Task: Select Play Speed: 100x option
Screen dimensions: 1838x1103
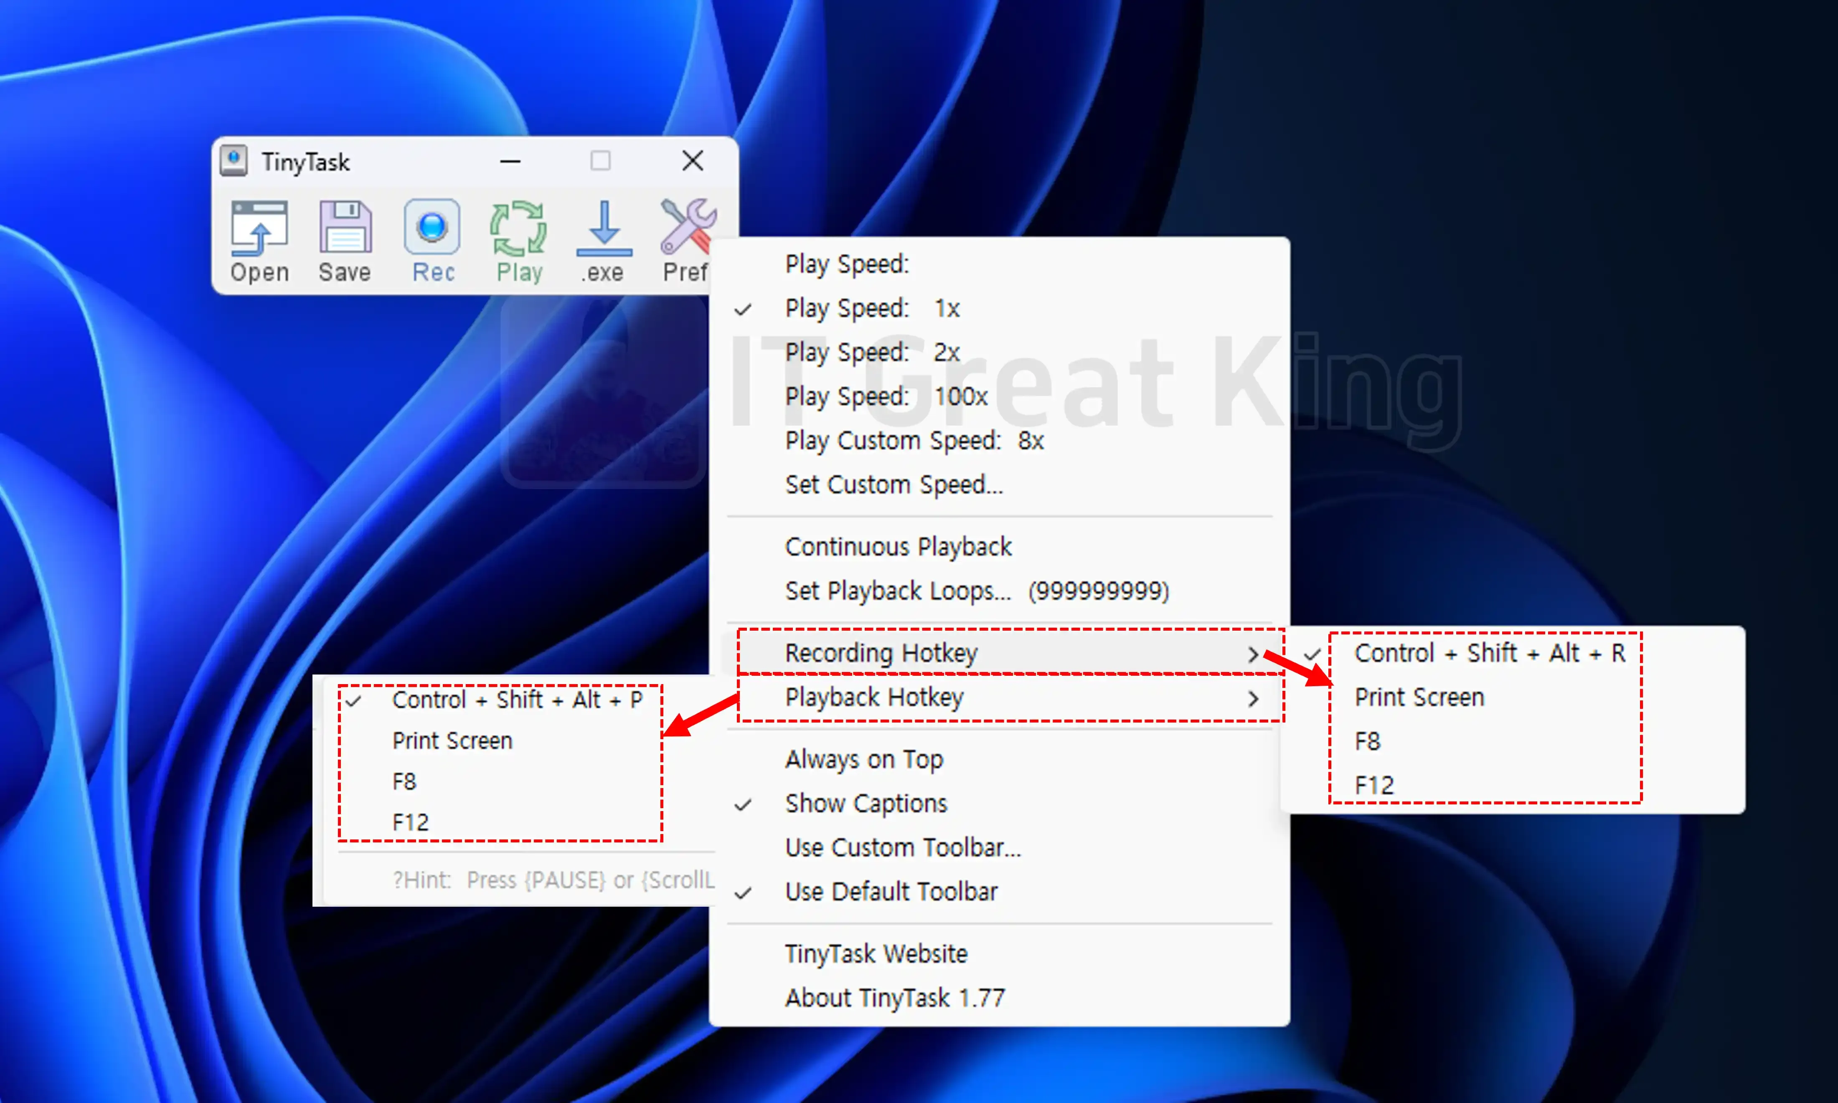Action: 999,396
